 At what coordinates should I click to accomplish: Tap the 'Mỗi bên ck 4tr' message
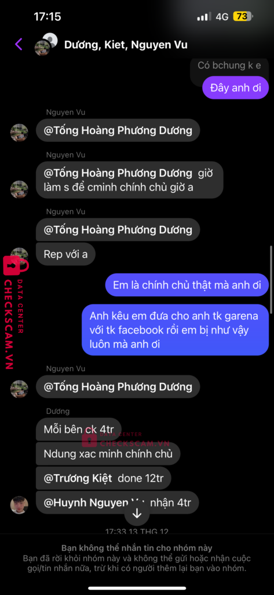[x=78, y=429]
